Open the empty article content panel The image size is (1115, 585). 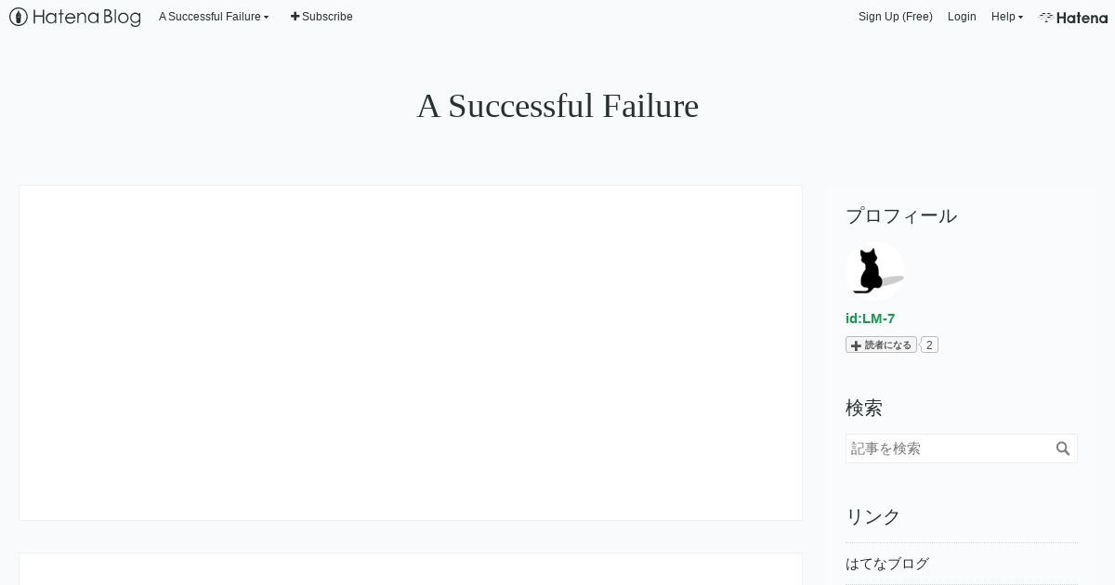411,353
